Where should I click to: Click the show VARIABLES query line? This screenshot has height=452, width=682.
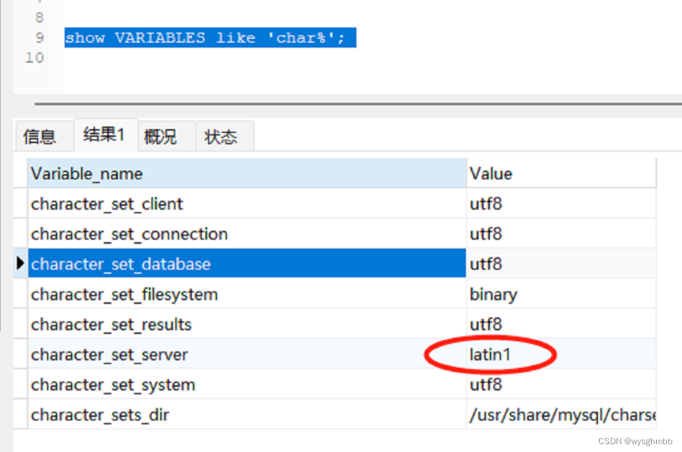(210, 38)
